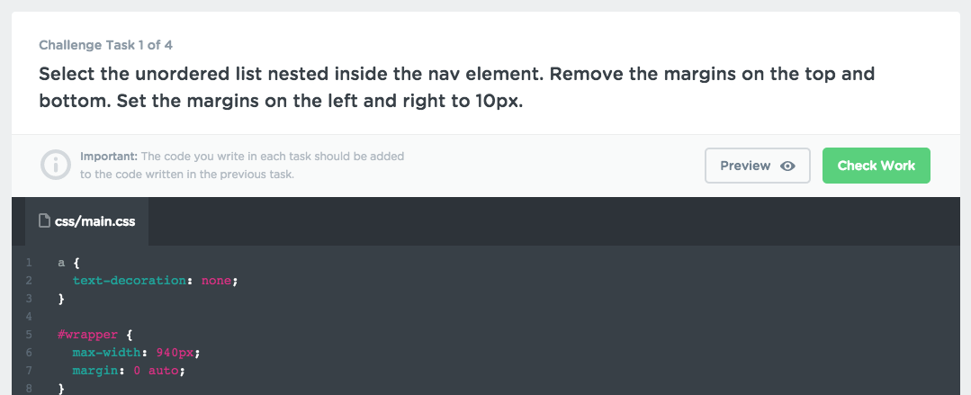This screenshot has width=971, height=395.
Task: Click the Important note text
Action: pyautogui.click(x=242, y=166)
